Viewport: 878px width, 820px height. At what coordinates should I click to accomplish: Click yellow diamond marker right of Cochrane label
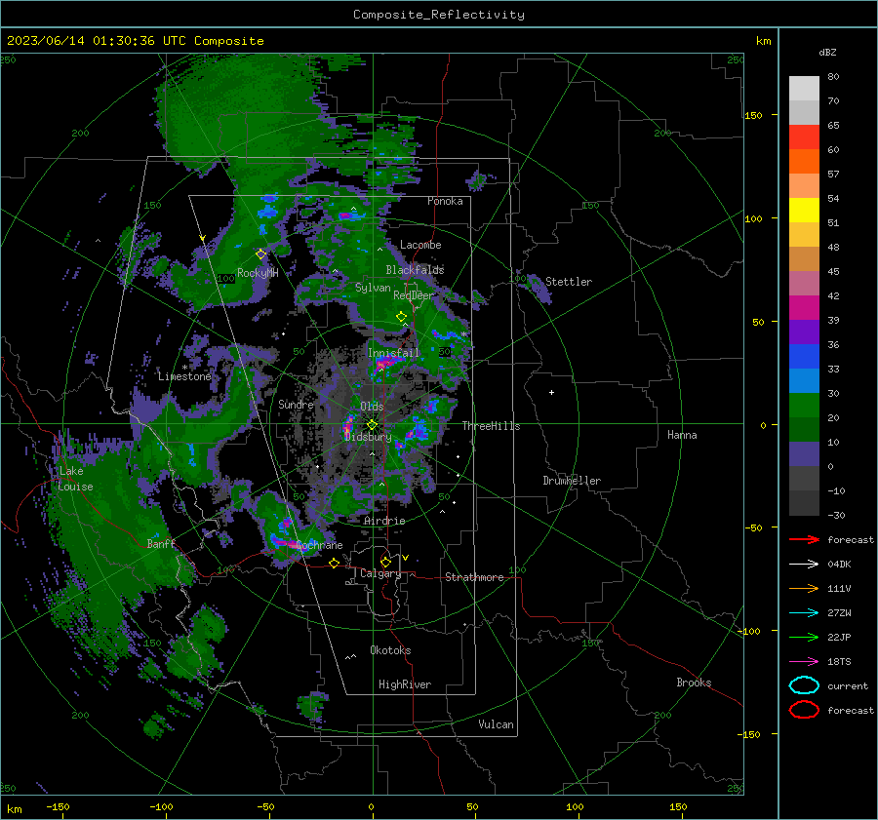point(335,563)
